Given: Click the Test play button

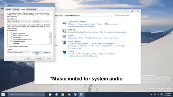Looking at the screenshot, I should pyautogui.click(x=37, y=52).
